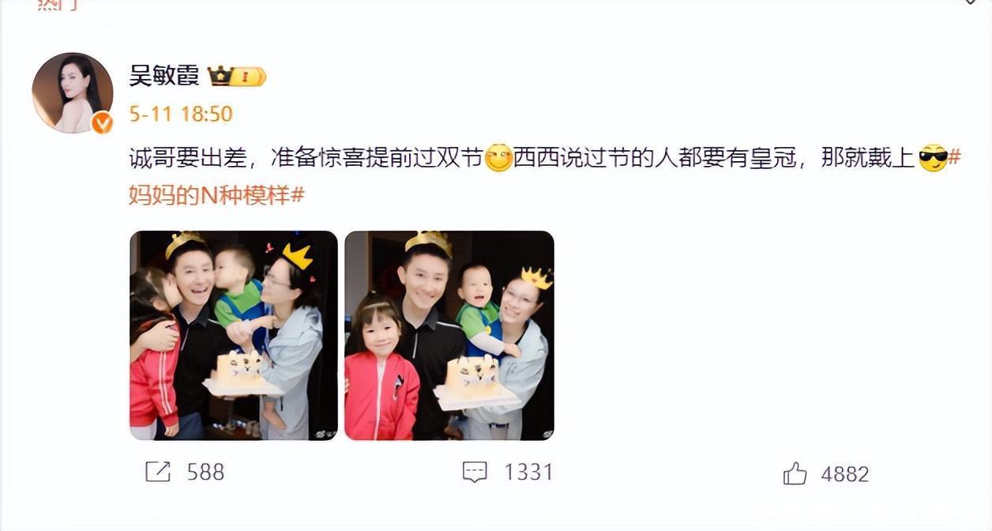Click the repost share icon

click(x=158, y=472)
